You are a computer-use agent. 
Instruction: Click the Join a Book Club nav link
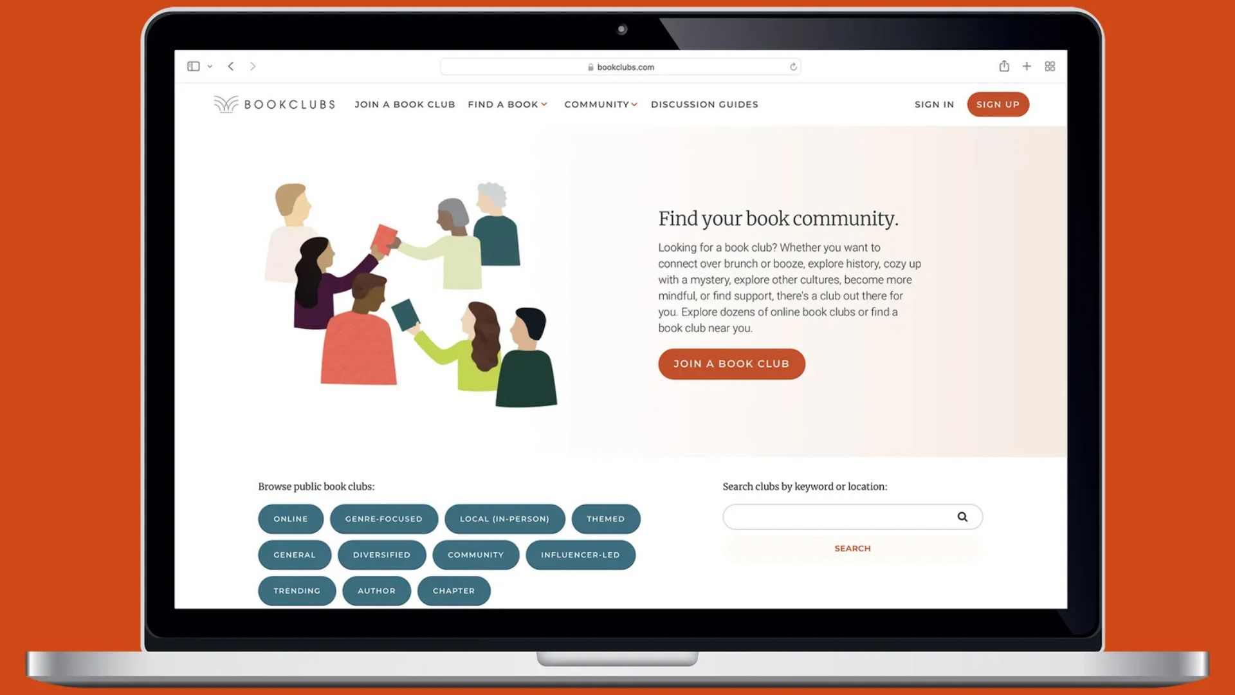[405, 104]
